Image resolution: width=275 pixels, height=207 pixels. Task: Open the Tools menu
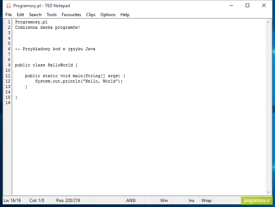click(52, 15)
